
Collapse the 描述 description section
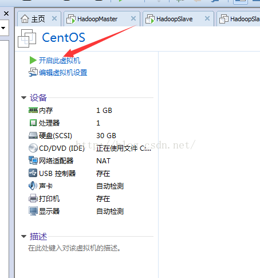[23, 237]
